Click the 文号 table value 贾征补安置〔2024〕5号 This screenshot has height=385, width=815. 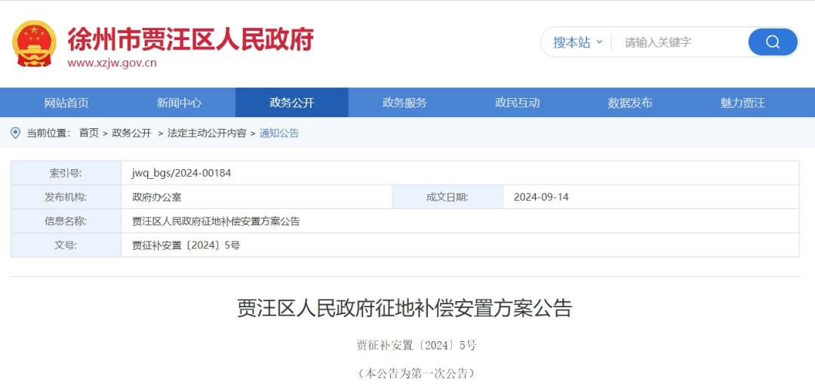(186, 245)
